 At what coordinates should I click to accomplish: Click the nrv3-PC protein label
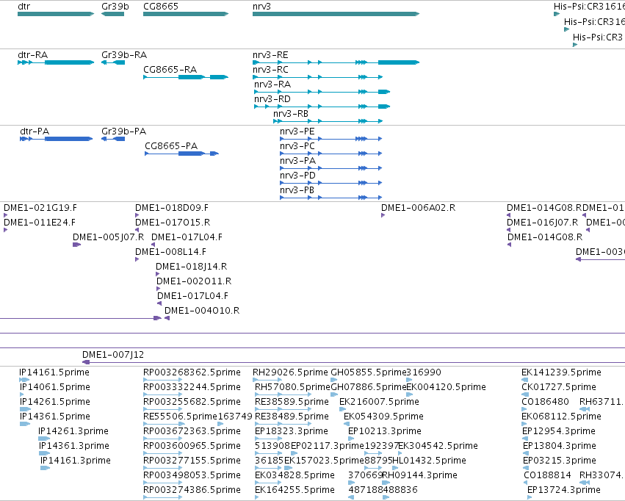(x=297, y=146)
